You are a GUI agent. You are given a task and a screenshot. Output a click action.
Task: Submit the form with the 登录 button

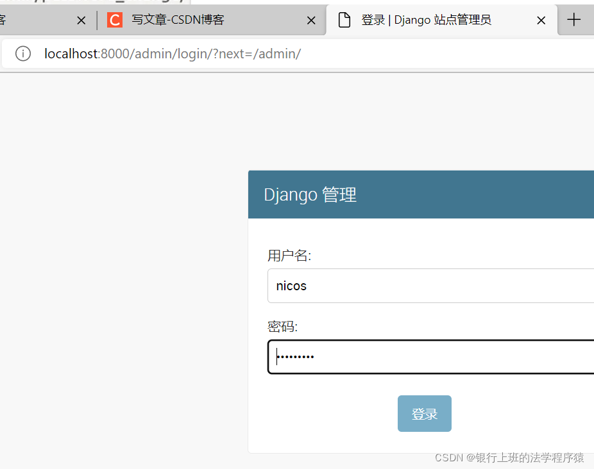424,413
